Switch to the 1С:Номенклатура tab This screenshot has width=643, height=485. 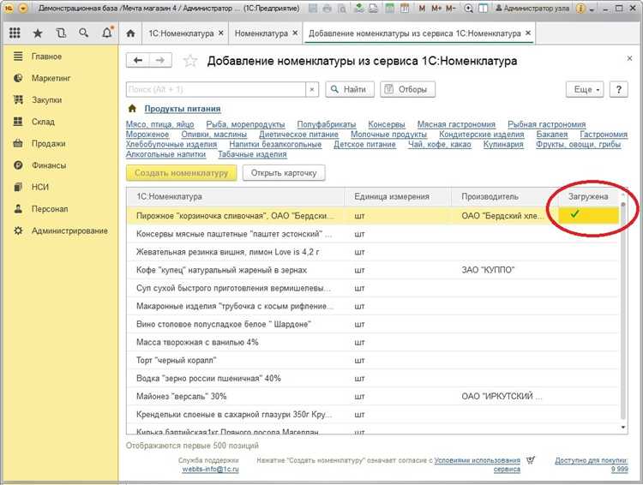pyautogui.click(x=181, y=33)
